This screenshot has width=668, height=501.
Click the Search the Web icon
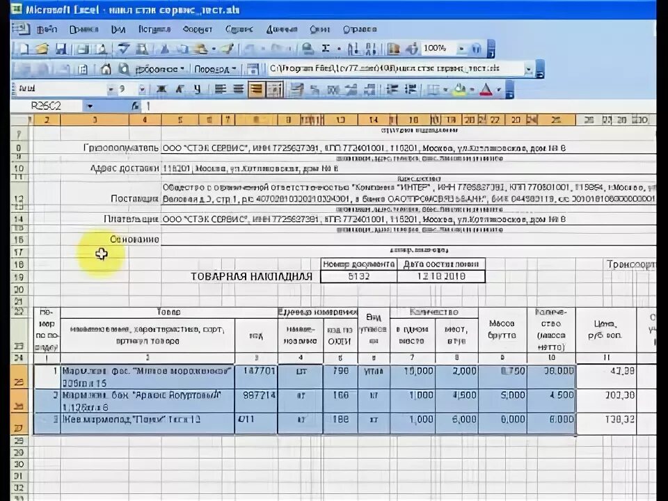point(124,69)
